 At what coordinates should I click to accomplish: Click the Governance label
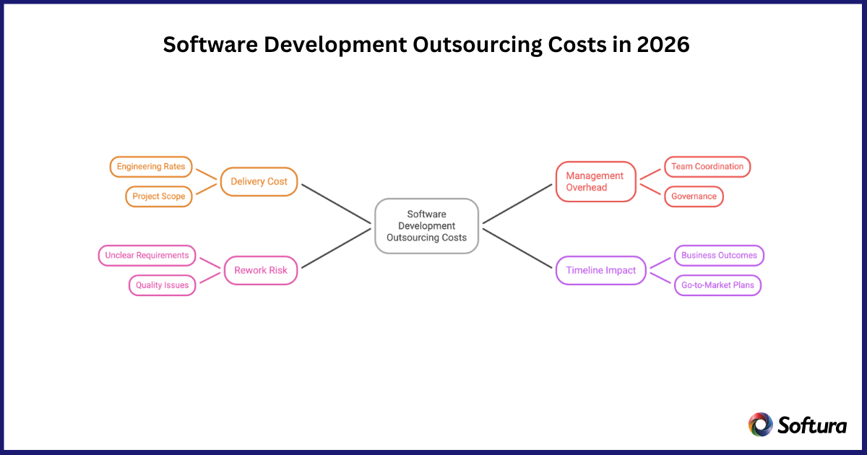click(694, 196)
